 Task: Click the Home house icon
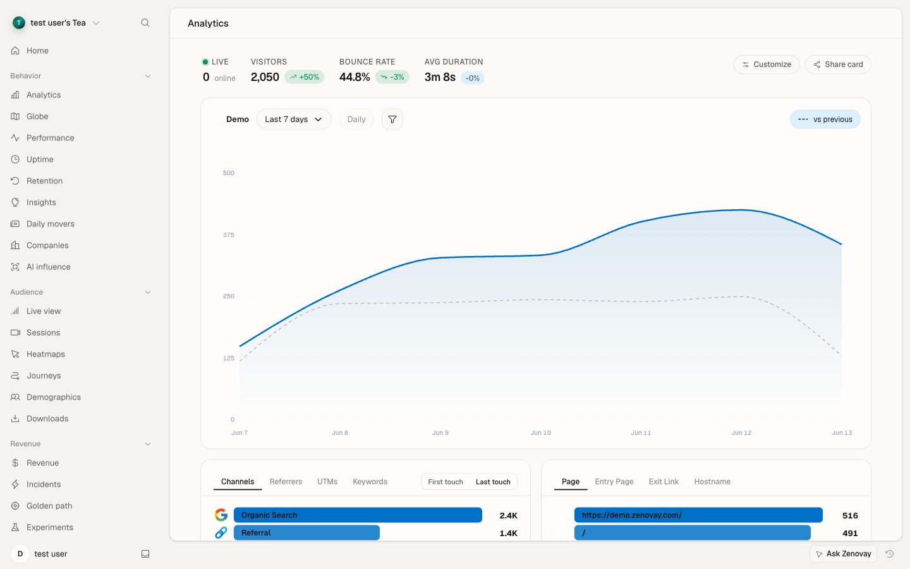[15, 51]
